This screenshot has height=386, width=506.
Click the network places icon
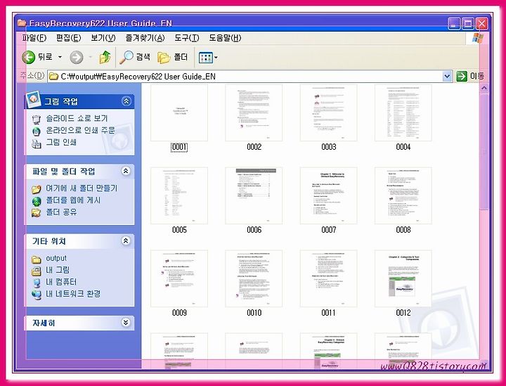click(x=37, y=295)
